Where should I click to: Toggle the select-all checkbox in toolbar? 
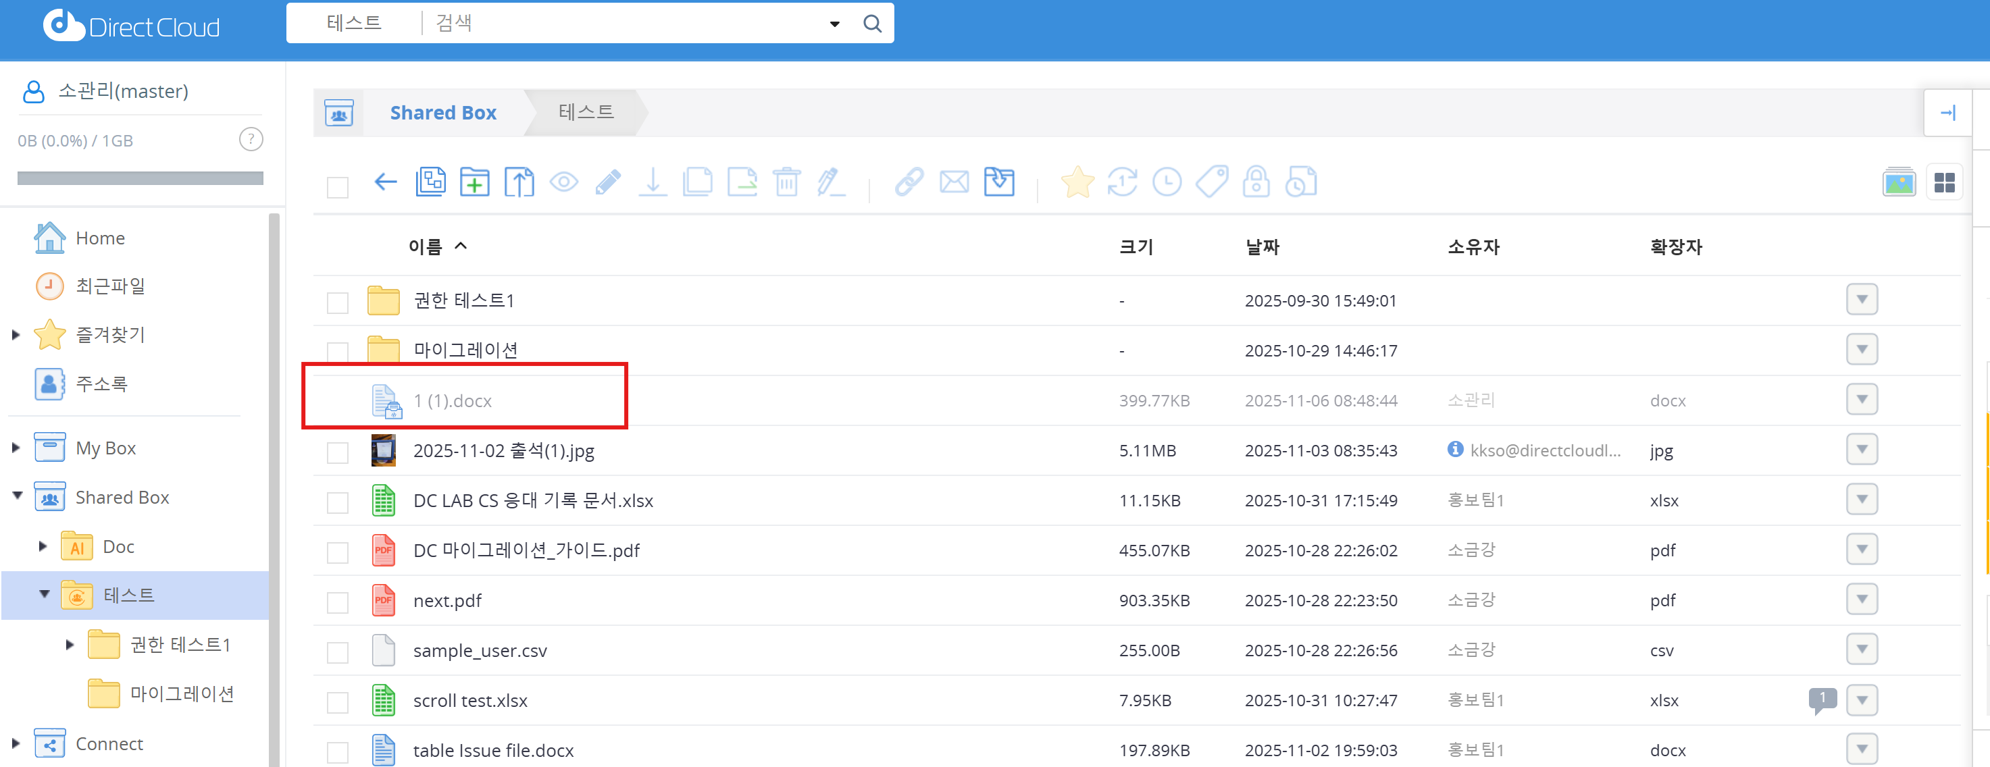338,187
